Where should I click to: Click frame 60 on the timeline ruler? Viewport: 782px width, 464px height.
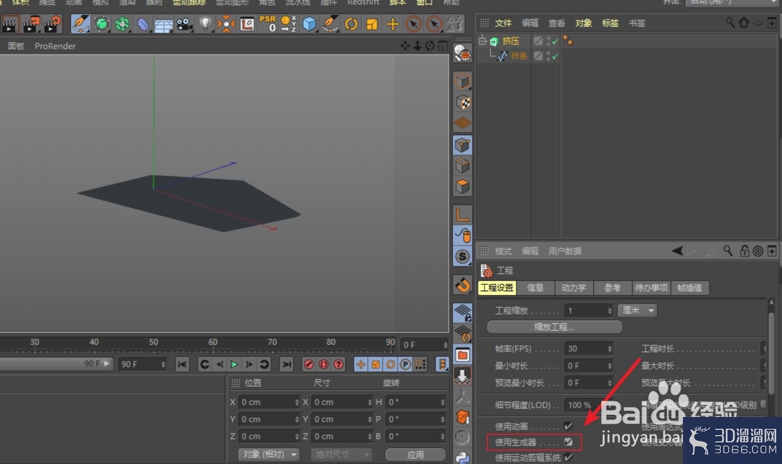[x=213, y=343]
